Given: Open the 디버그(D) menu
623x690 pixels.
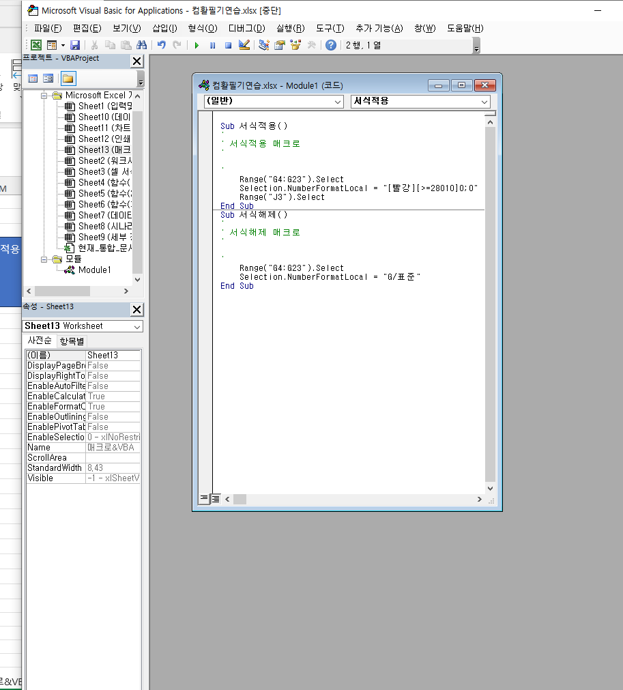Looking at the screenshot, I should pos(247,29).
